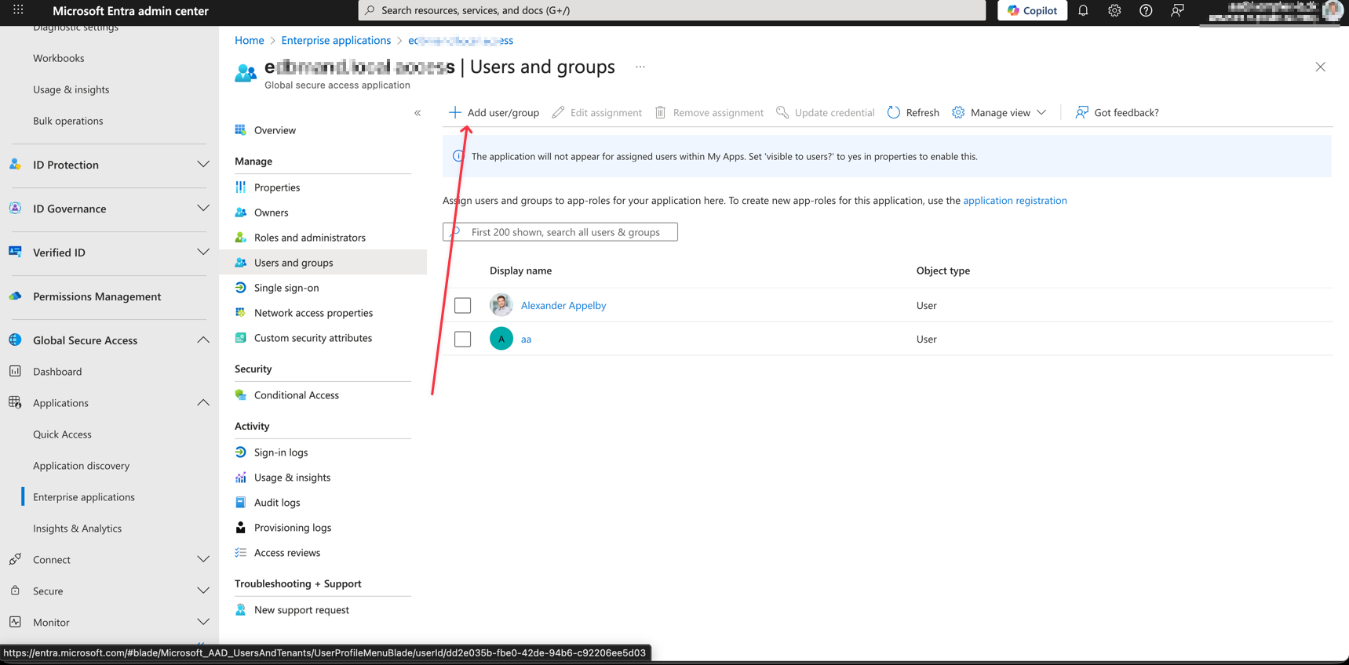Open the notifications bell icon
This screenshot has height=665, width=1349.
tap(1083, 10)
